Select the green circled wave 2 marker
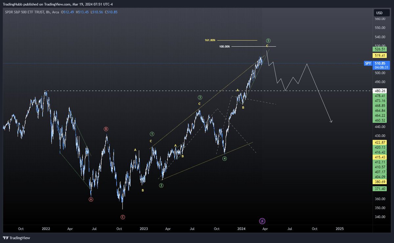The width and height of the screenshot is (394, 243). click(x=161, y=185)
